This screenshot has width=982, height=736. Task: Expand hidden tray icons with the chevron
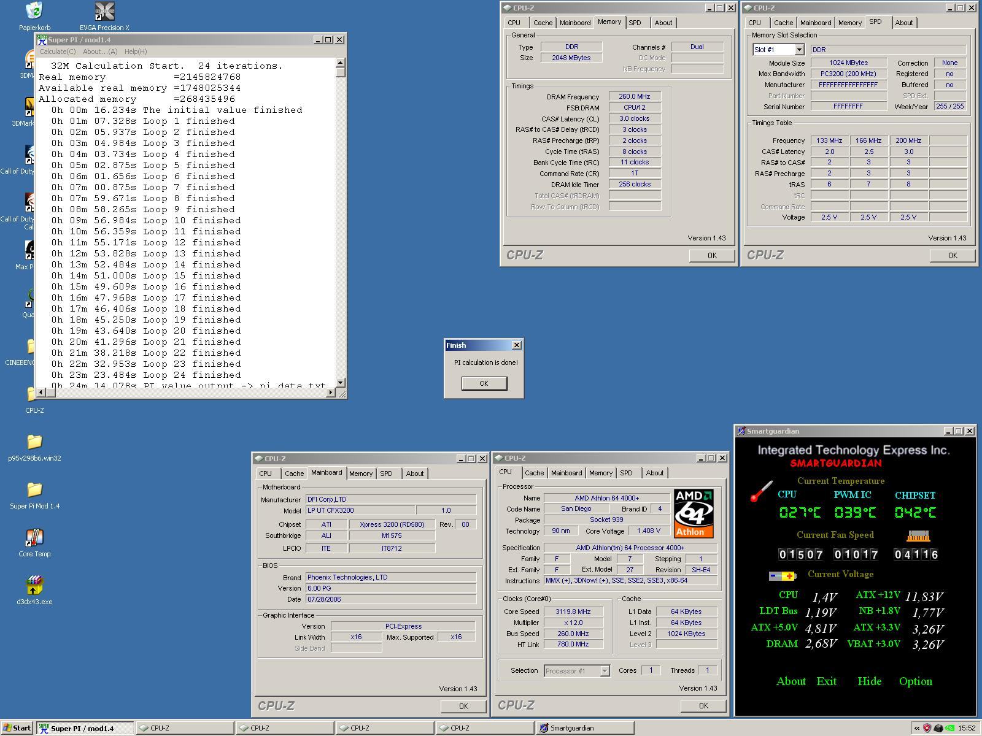coord(917,728)
